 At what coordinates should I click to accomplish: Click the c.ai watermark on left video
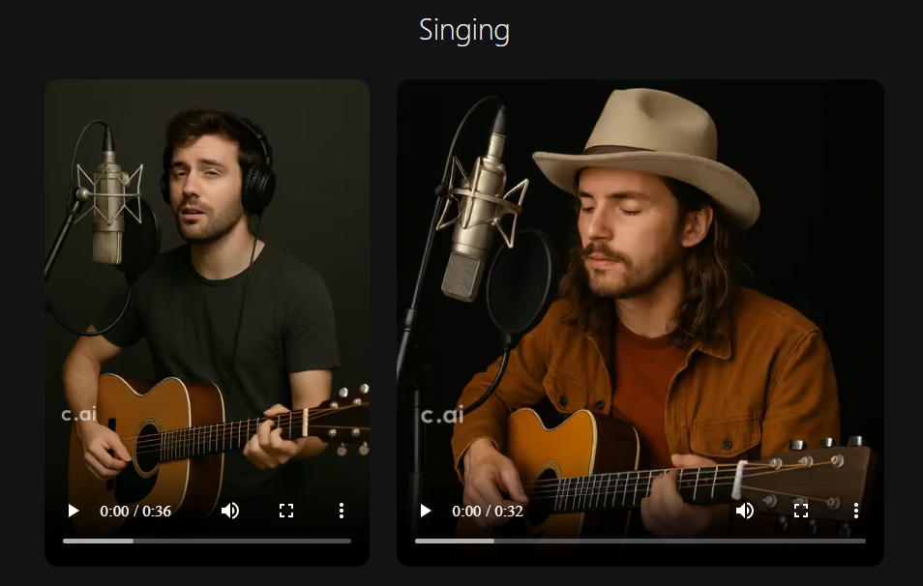tap(78, 414)
